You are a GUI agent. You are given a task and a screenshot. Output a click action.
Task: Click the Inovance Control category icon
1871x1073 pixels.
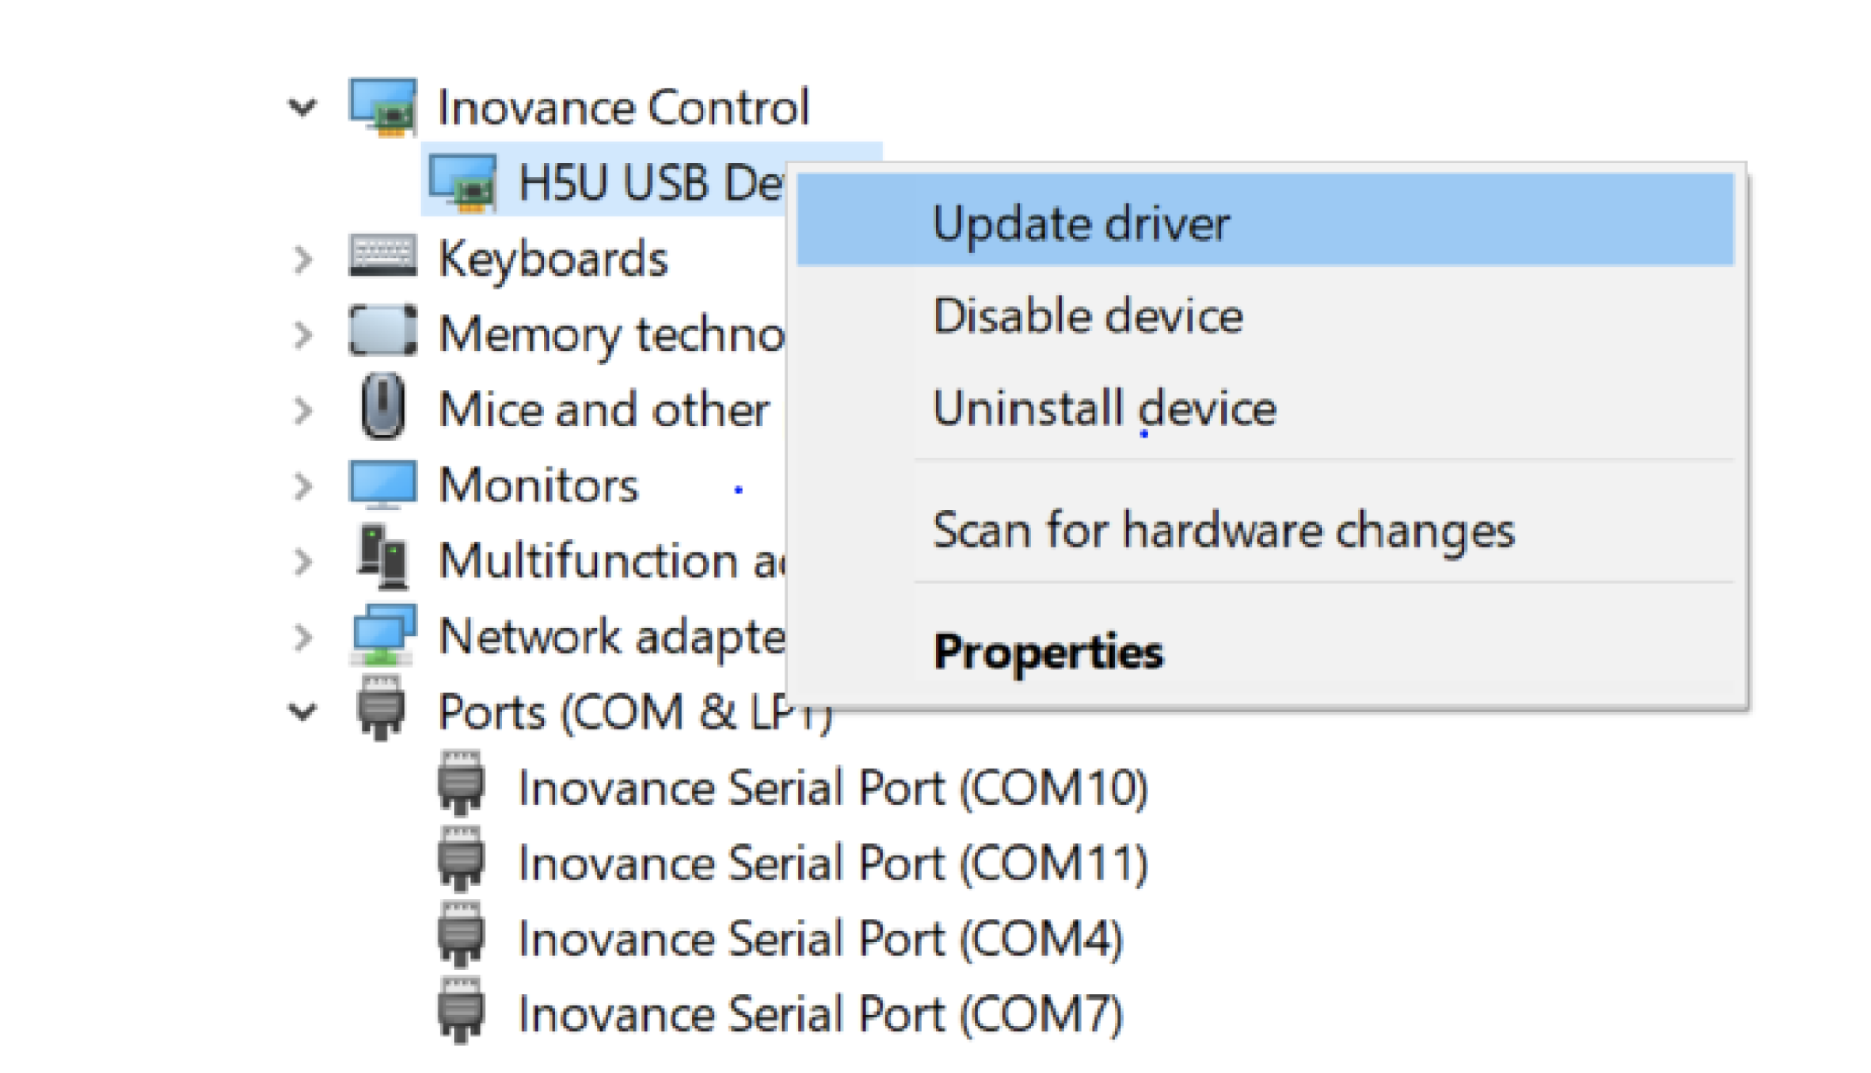[383, 107]
